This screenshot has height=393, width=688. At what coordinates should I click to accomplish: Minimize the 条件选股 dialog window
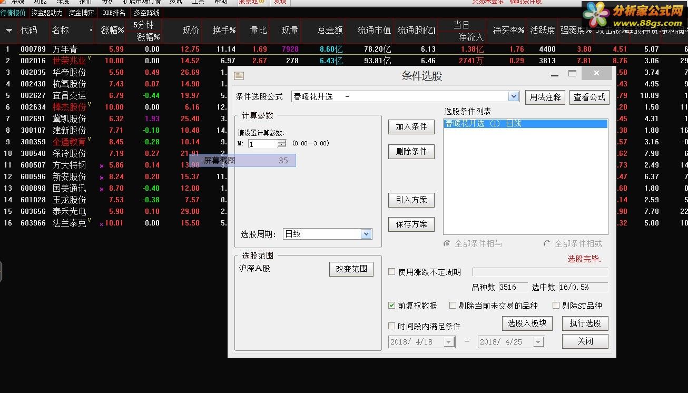tap(554, 74)
